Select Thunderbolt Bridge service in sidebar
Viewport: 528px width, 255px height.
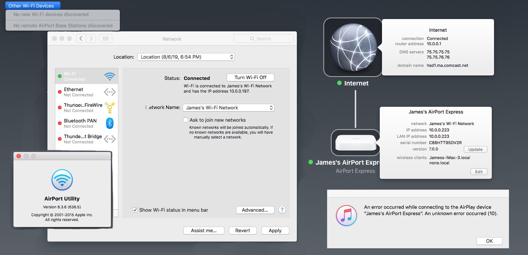pyautogui.click(x=87, y=139)
